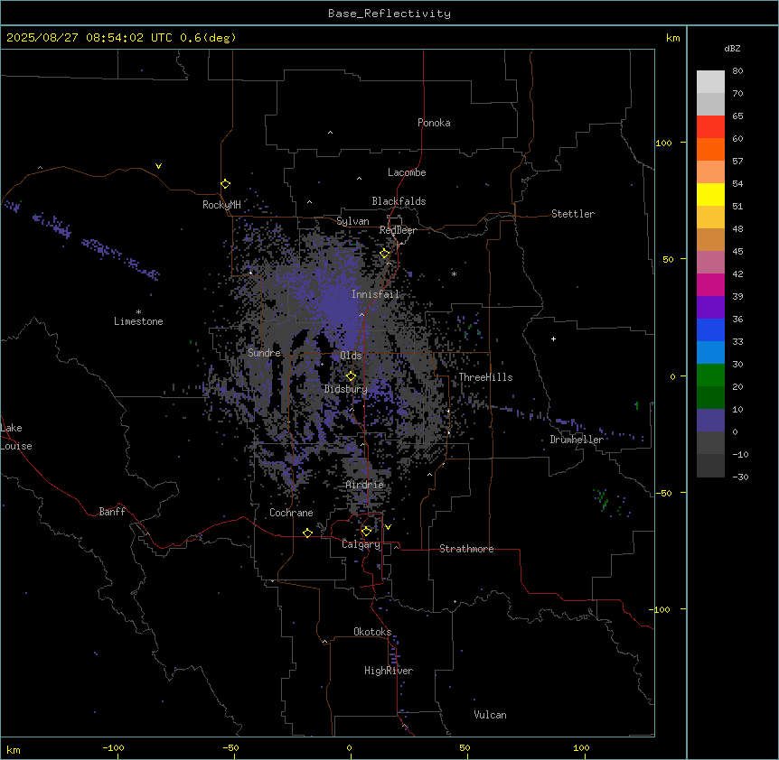Image resolution: width=779 pixels, height=760 pixels.
Task: Click the Okotoks label
Action: tap(372, 632)
